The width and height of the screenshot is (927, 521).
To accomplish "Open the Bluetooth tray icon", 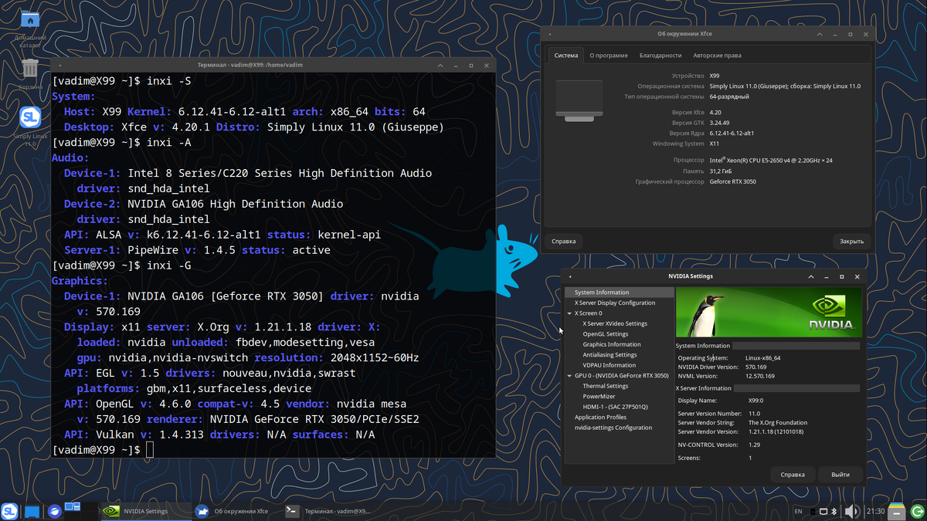I will coord(835,511).
